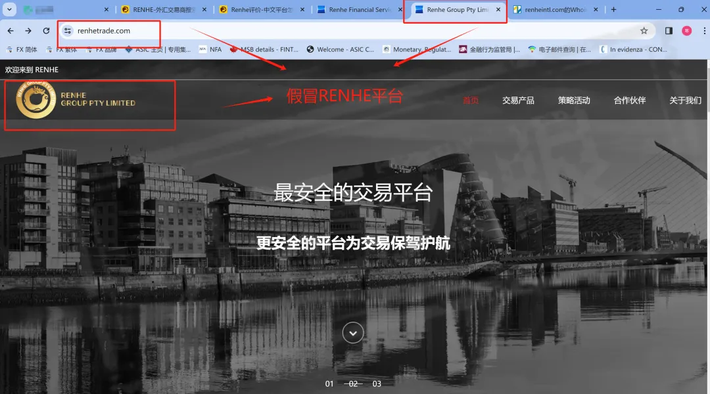Open Chrome's three-dot menu
Image resolution: width=710 pixels, height=394 pixels.
tap(705, 31)
